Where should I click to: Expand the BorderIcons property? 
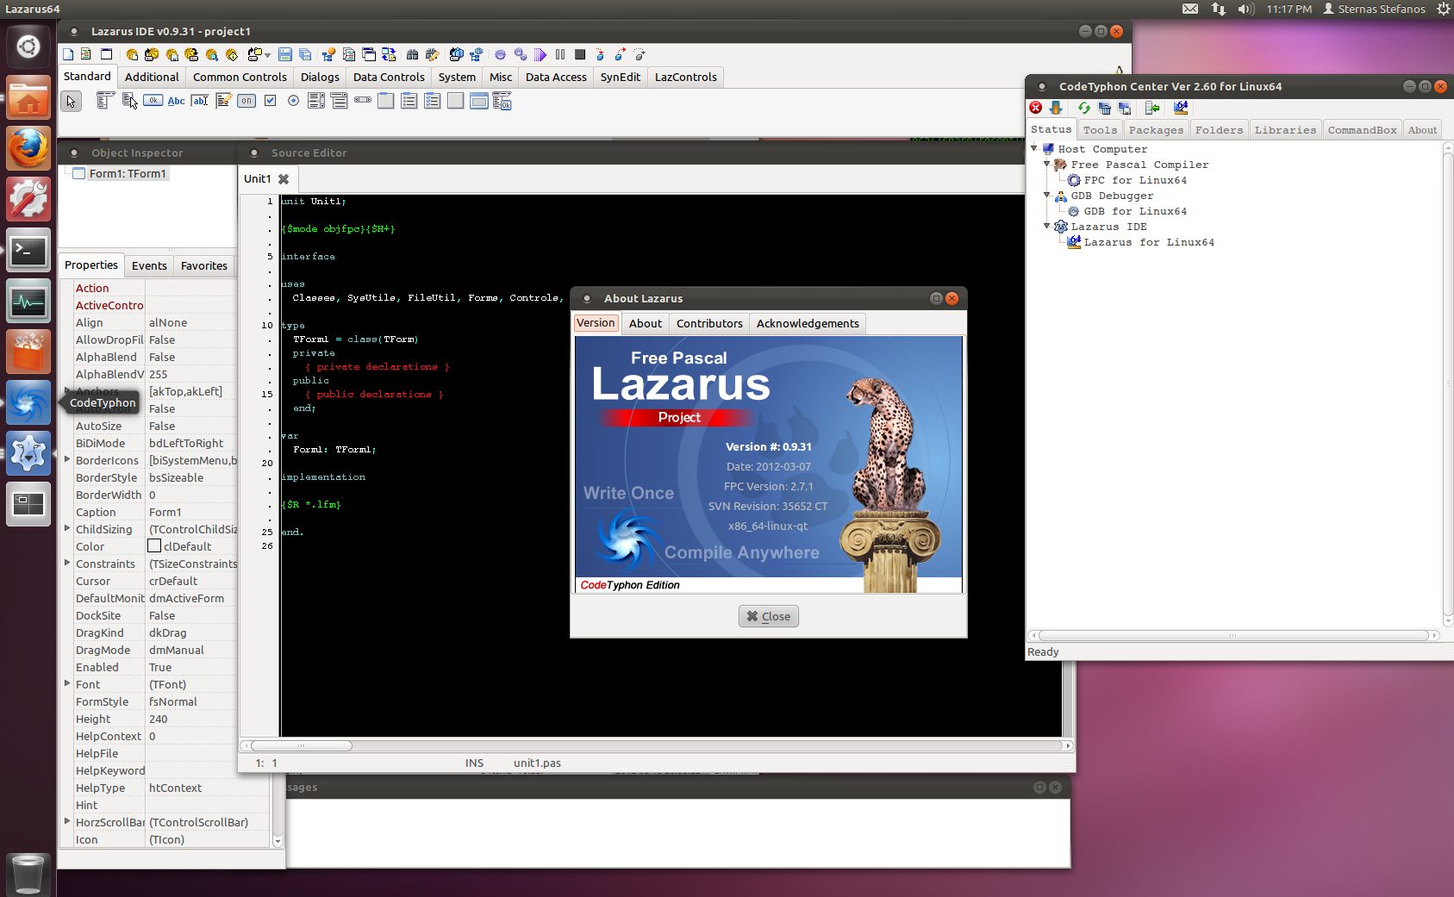pyautogui.click(x=67, y=459)
